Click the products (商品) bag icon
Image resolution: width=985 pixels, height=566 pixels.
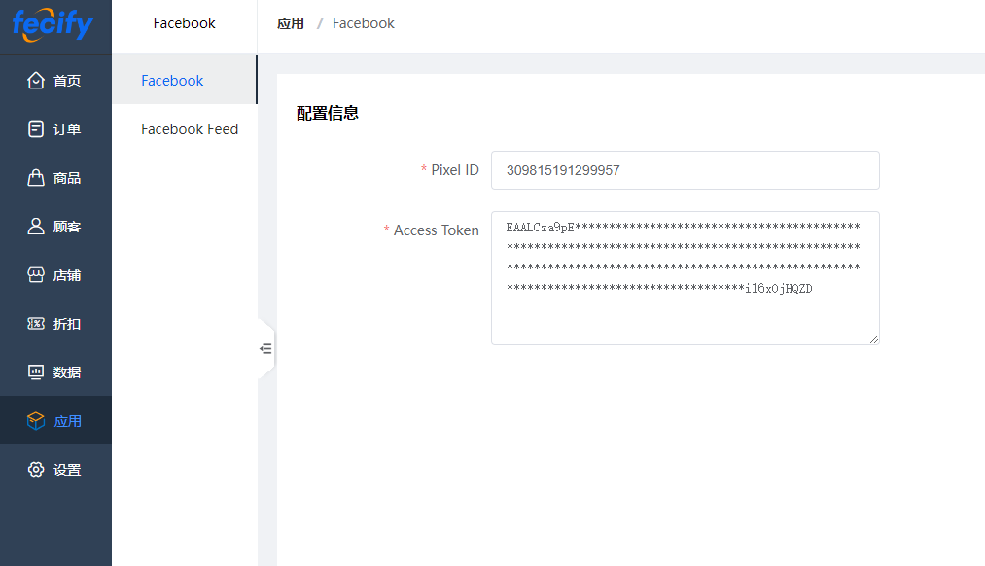tap(36, 178)
